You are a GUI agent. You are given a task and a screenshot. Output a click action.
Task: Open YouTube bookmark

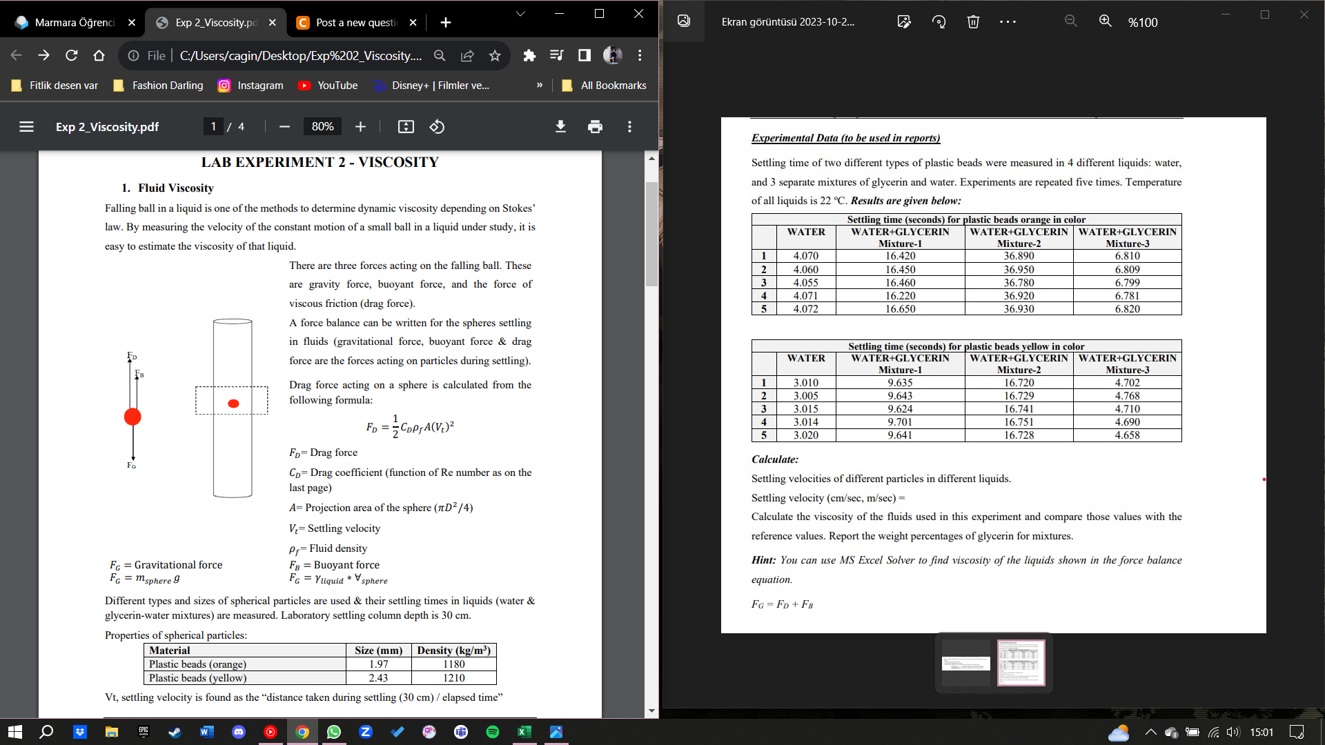[x=328, y=85]
